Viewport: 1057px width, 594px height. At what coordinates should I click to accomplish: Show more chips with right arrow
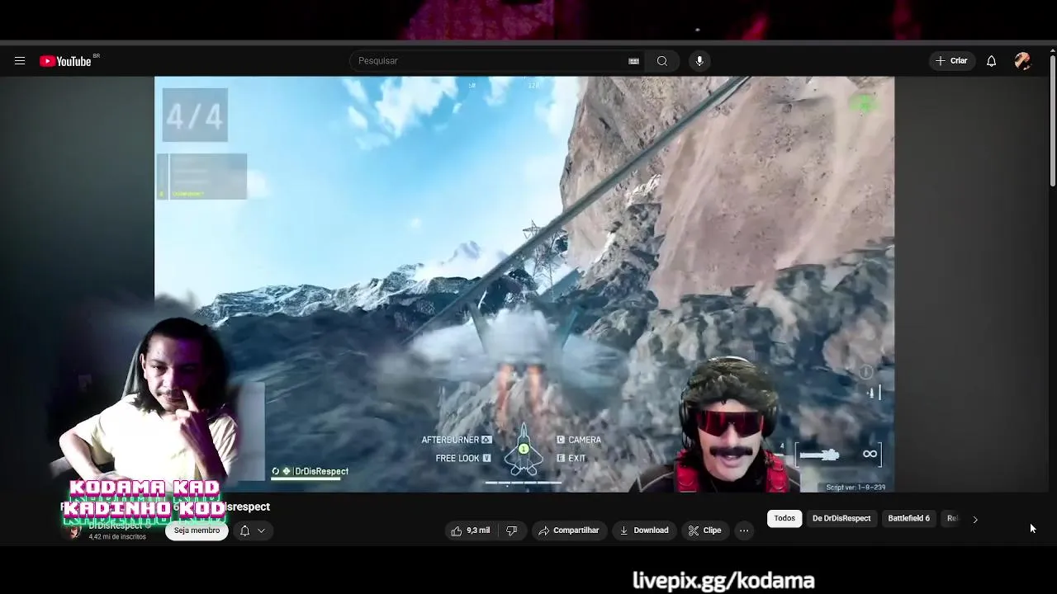click(x=975, y=519)
